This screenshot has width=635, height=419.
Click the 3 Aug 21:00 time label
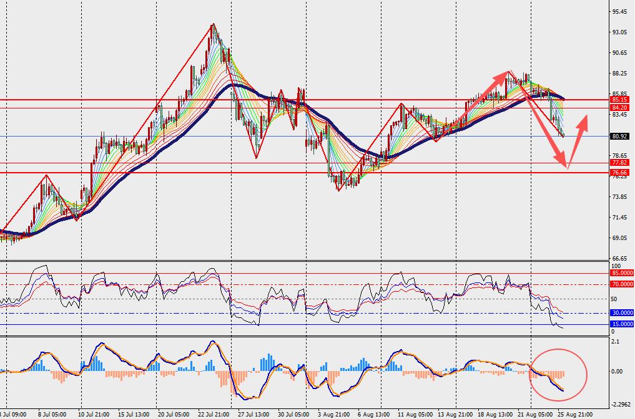tap(333, 415)
